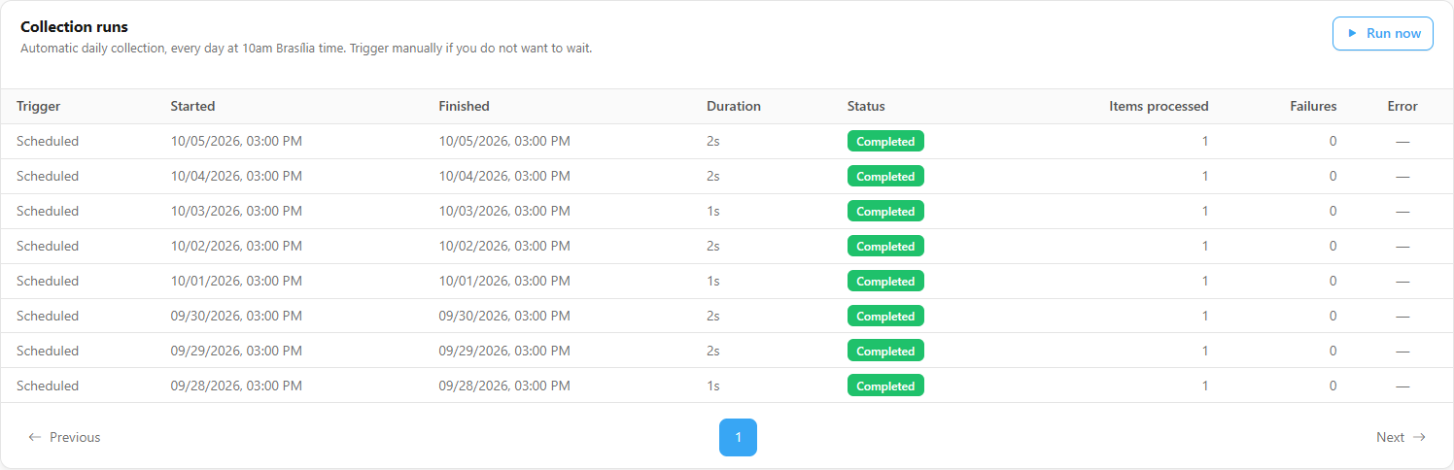
Task: Click the 1s duration in the 09/28/2026 row
Action: click(713, 386)
